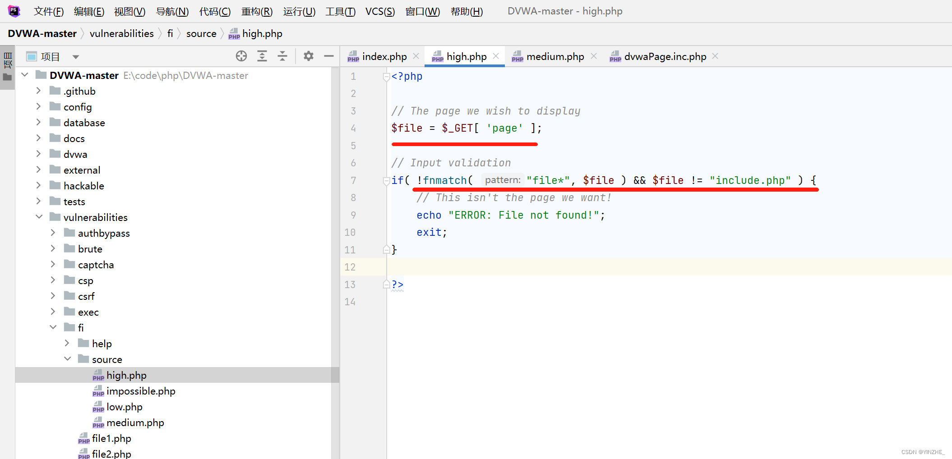This screenshot has width=952, height=459.
Task: Open the 导航(N) menu
Action: point(172,11)
